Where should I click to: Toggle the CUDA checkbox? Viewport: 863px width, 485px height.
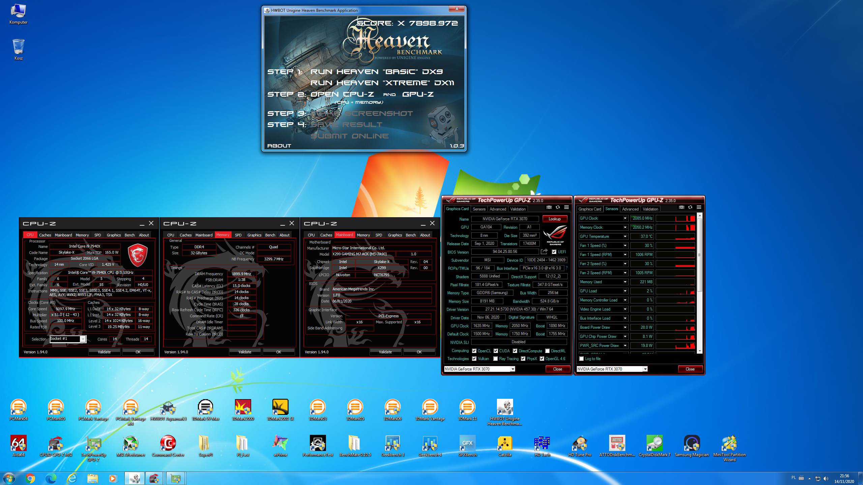496,351
